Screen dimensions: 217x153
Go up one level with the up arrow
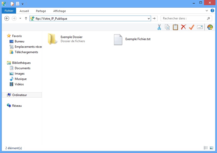click(x=26, y=18)
